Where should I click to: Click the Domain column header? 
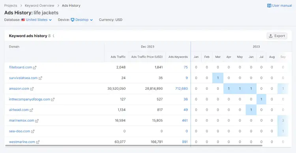point(14,47)
